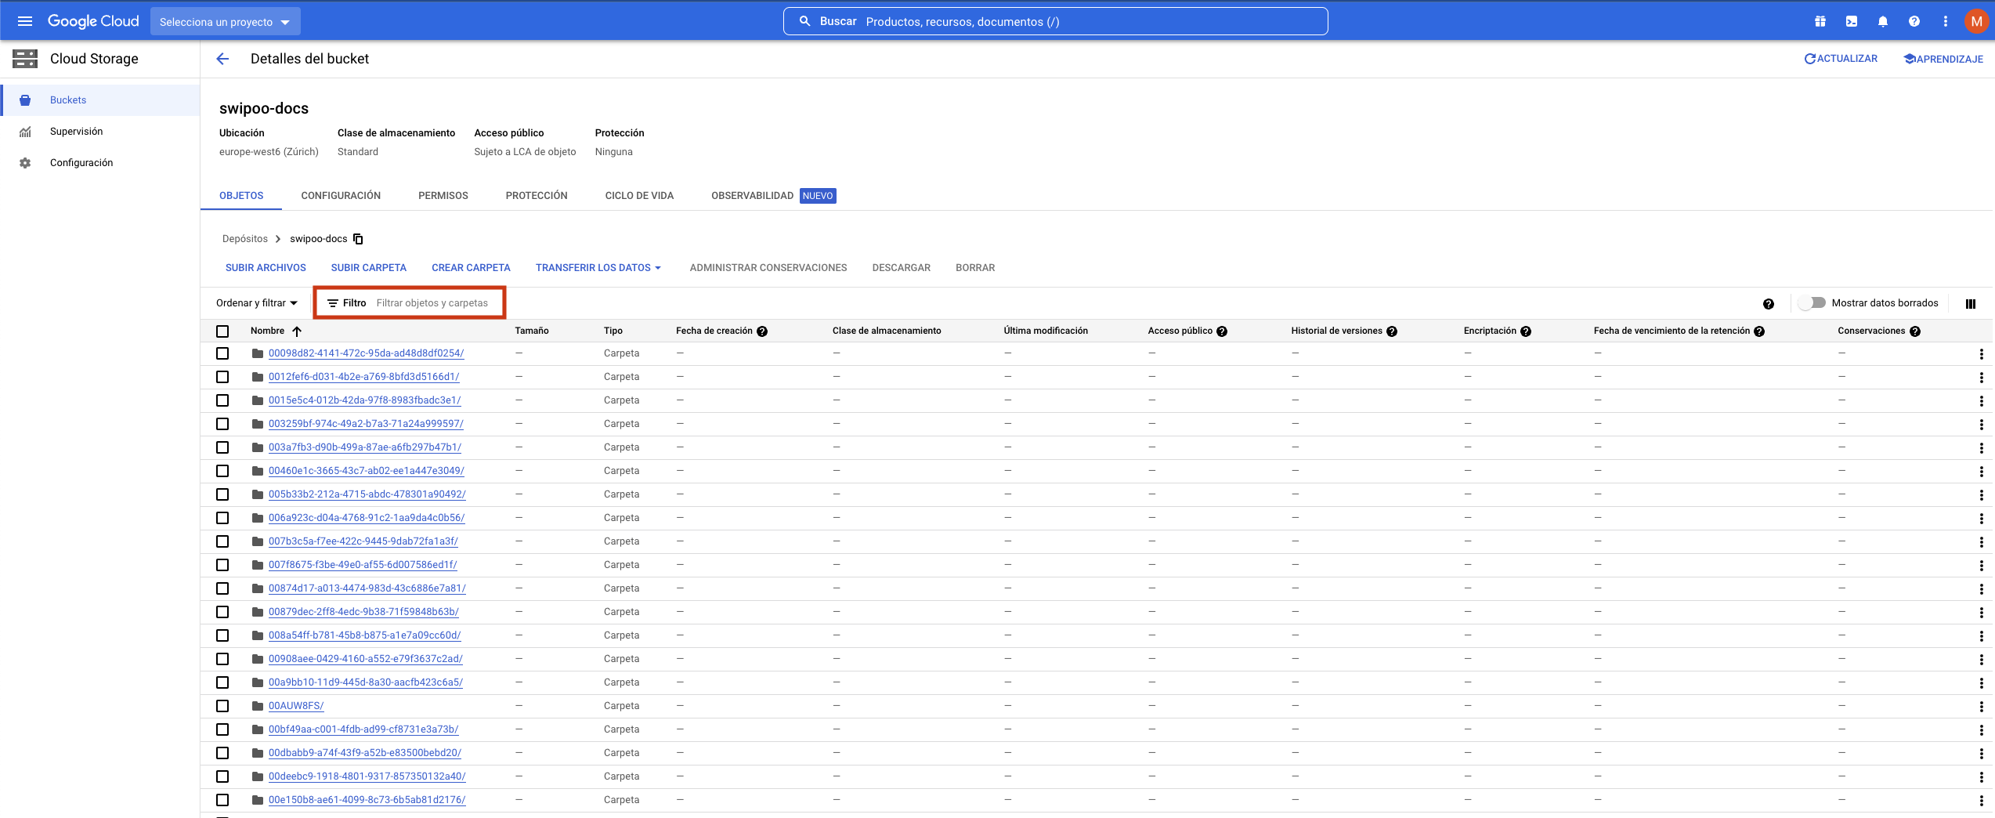Open folder link 00098d82-4141-472c-95da-ad48d8df0254/
1995x818 pixels.
tap(366, 353)
